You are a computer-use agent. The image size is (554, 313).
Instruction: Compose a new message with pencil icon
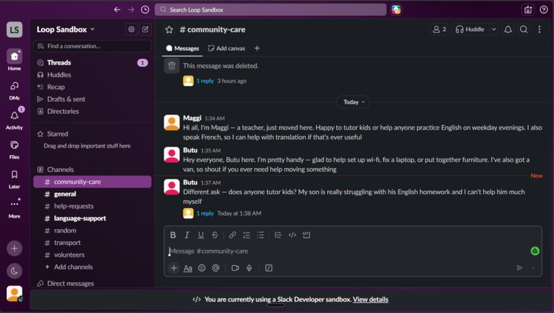(145, 30)
